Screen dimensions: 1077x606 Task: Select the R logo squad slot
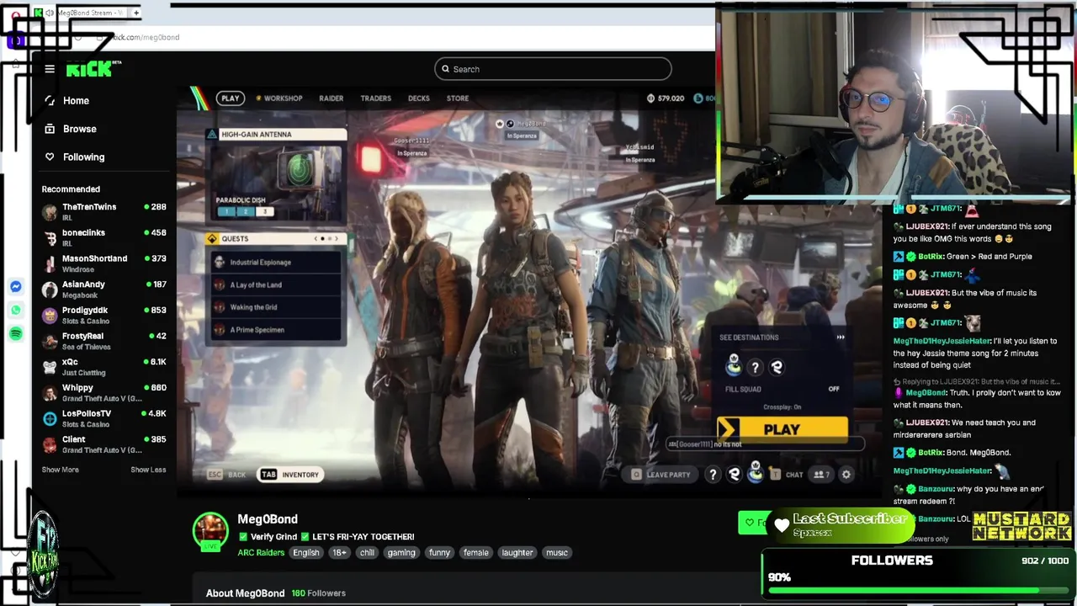(777, 367)
